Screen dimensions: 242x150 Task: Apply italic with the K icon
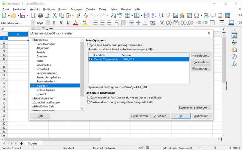[61, 23]
